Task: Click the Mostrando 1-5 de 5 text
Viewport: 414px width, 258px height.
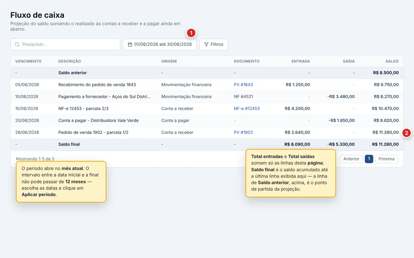Action: pyautogui.click(x=35, y=159)
